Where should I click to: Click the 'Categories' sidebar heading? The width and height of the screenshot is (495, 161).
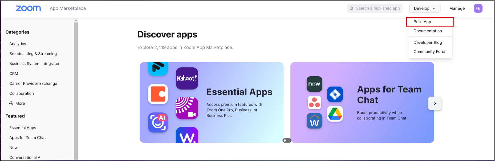coord(17,32)
